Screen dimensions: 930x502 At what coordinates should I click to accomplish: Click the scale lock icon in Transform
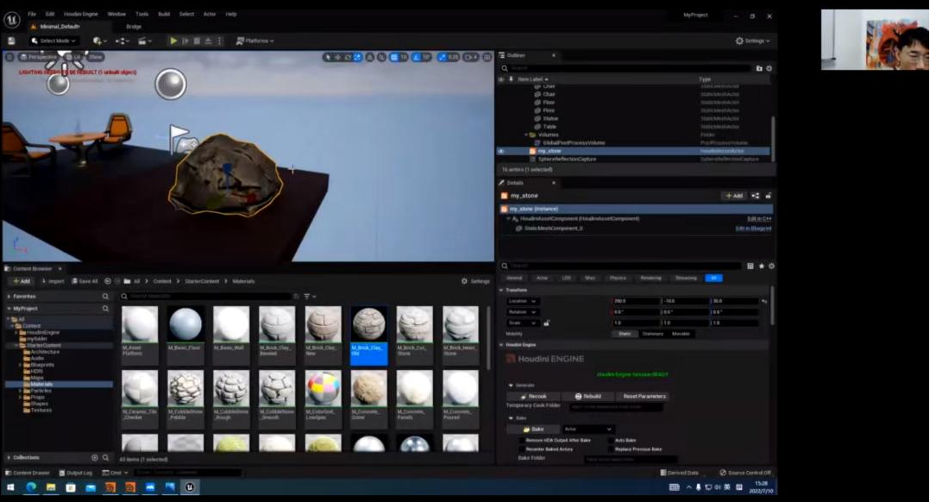[547, 323]
